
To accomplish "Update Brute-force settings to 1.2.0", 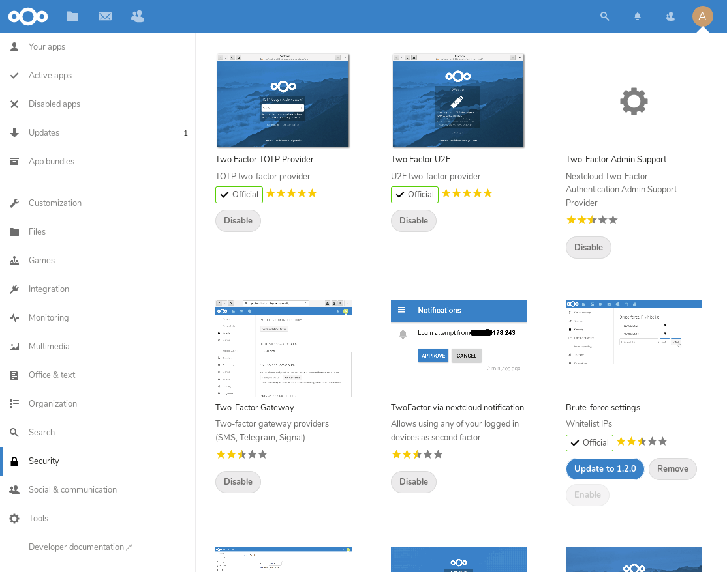I will (605, 468).
